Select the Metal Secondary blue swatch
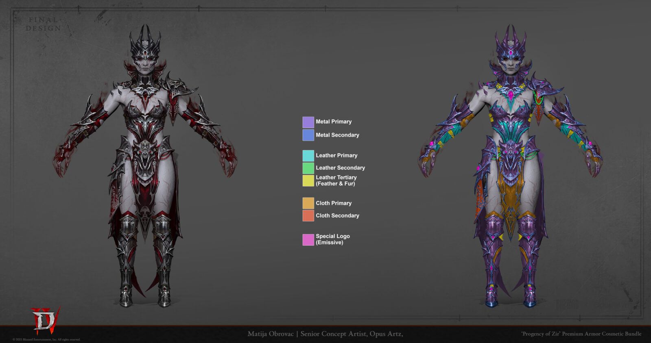 click(308, 135)
